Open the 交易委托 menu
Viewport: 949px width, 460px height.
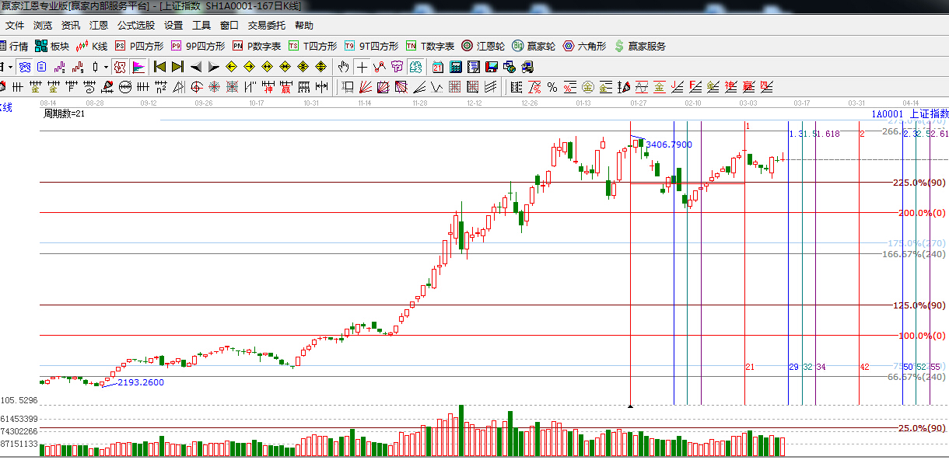[267, 26]
